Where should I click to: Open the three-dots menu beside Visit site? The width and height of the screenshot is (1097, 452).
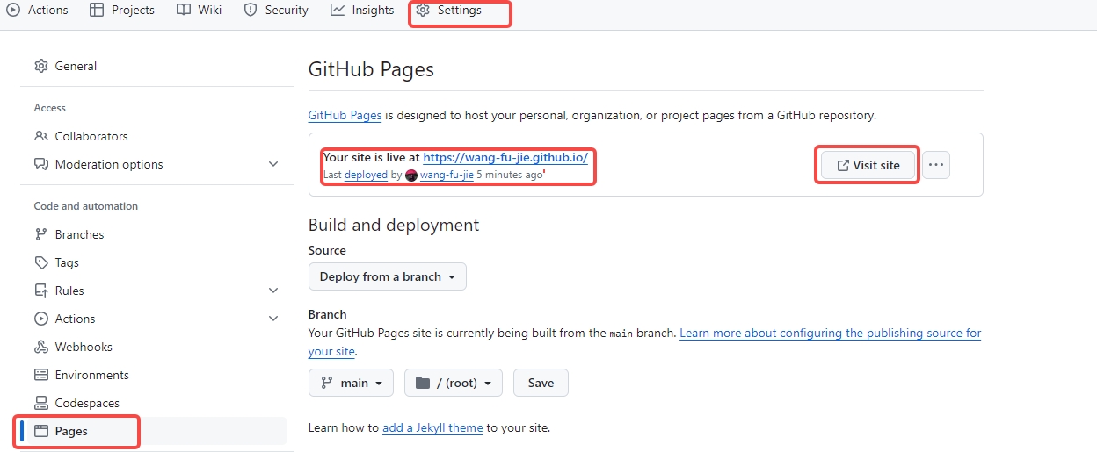click(x=936, y=165)
